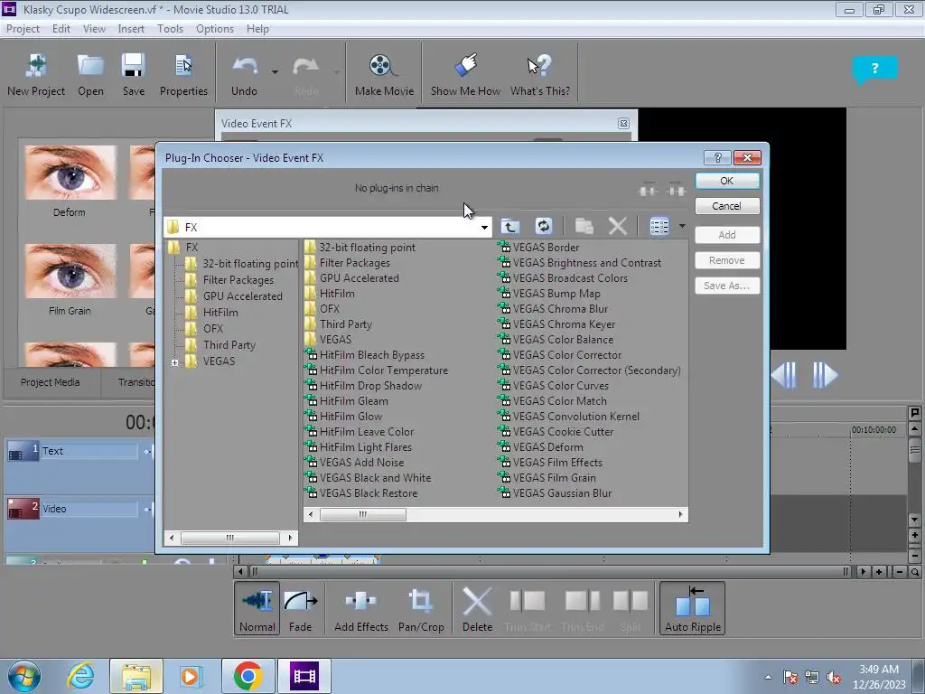Viewport: 925px width, 694px height.
Task: Click Delete on the bottom toolbar
Action: [477, 608]
